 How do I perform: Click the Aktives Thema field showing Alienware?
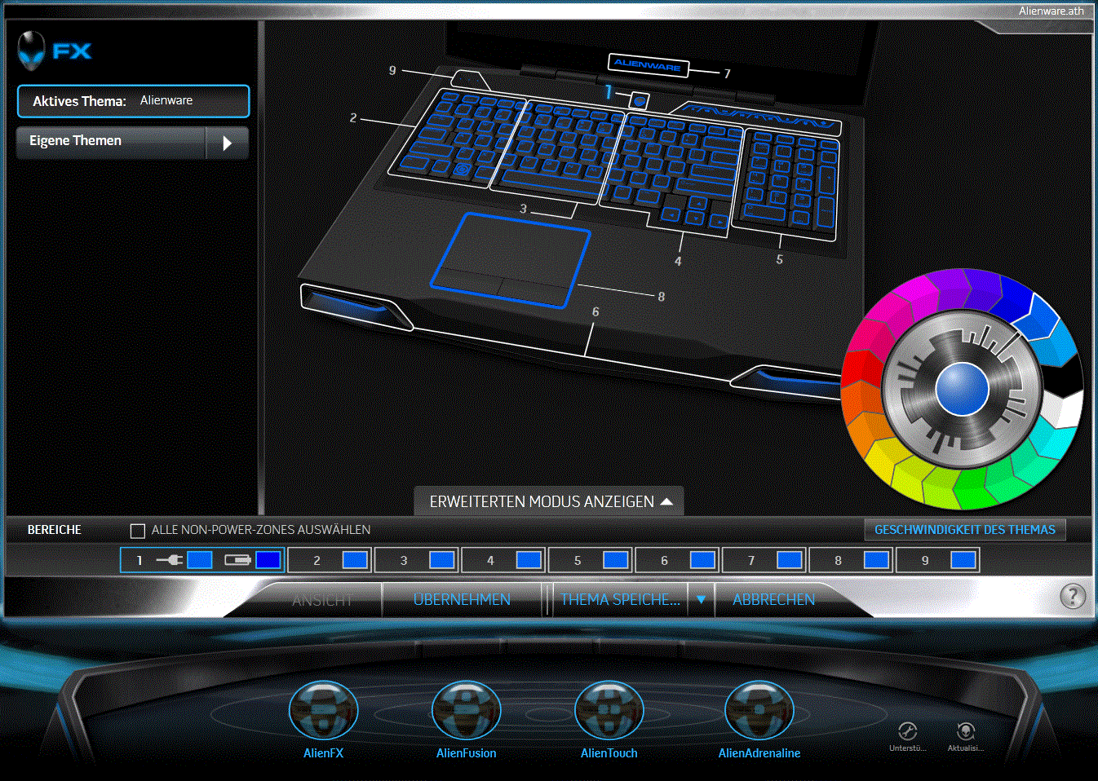(x=133, y=101)
